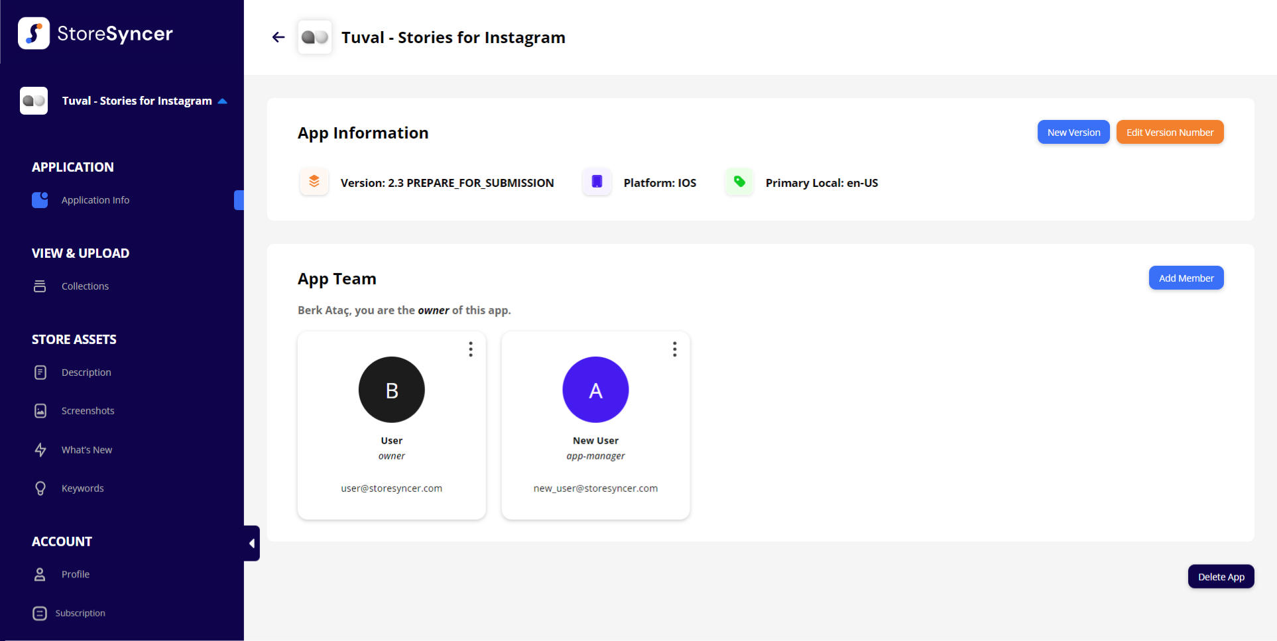Click the New Version button
The width and height of the screenshot is (1277, 641).
coord(1073,133)
